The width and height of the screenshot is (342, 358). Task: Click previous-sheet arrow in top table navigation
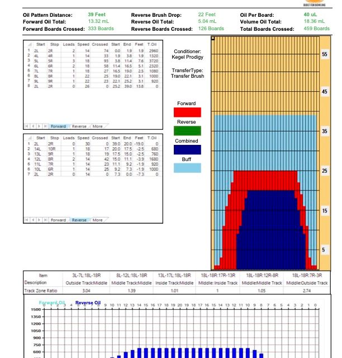click(x=34, y=126)
